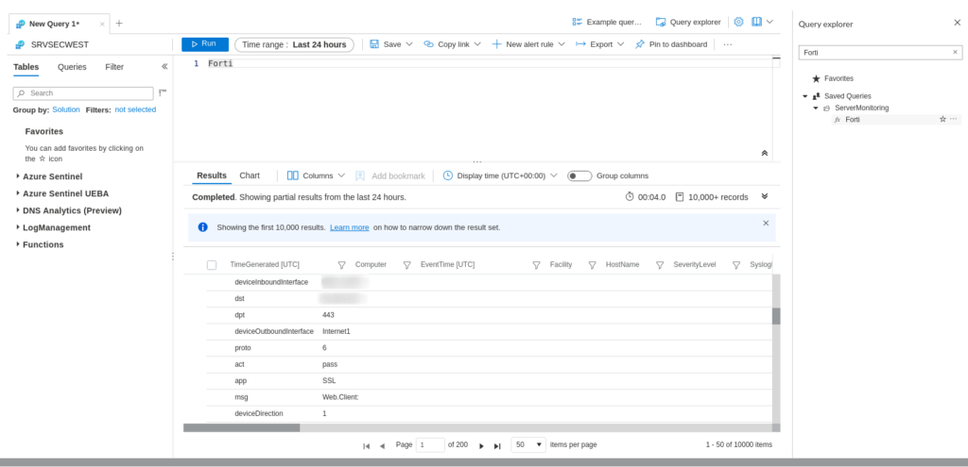The width and height of the screenshot is (968, 467).
Task: Go to previous results page
Action: (x=382, y=445)
